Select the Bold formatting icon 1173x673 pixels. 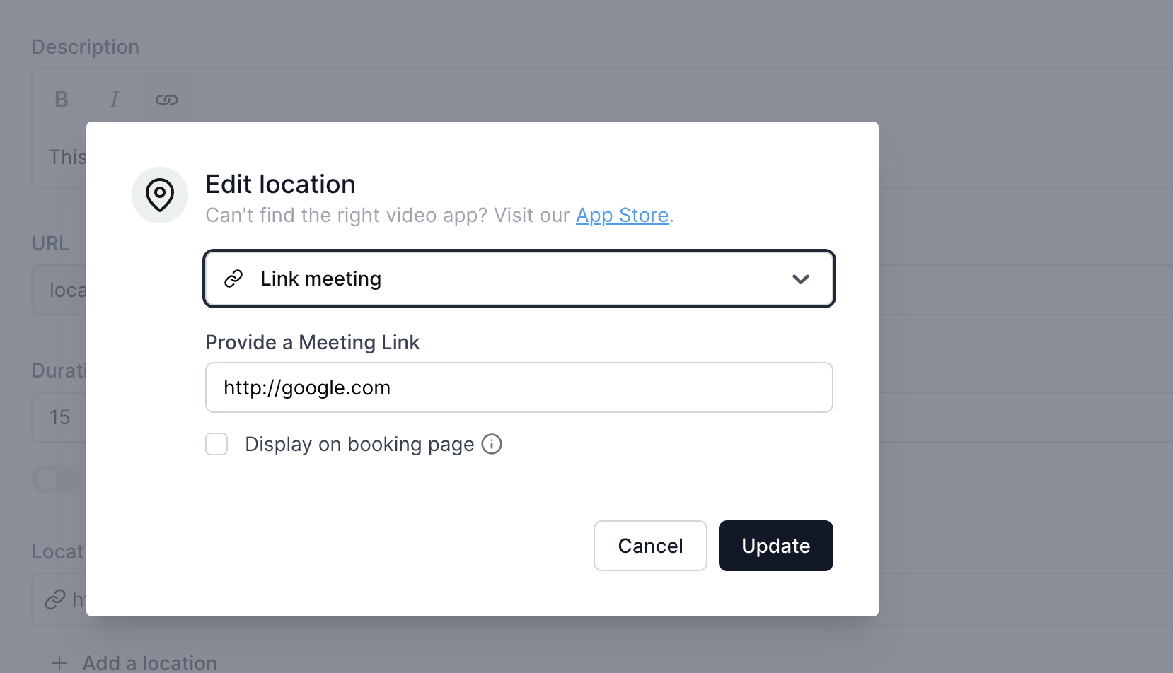(61, 99)
